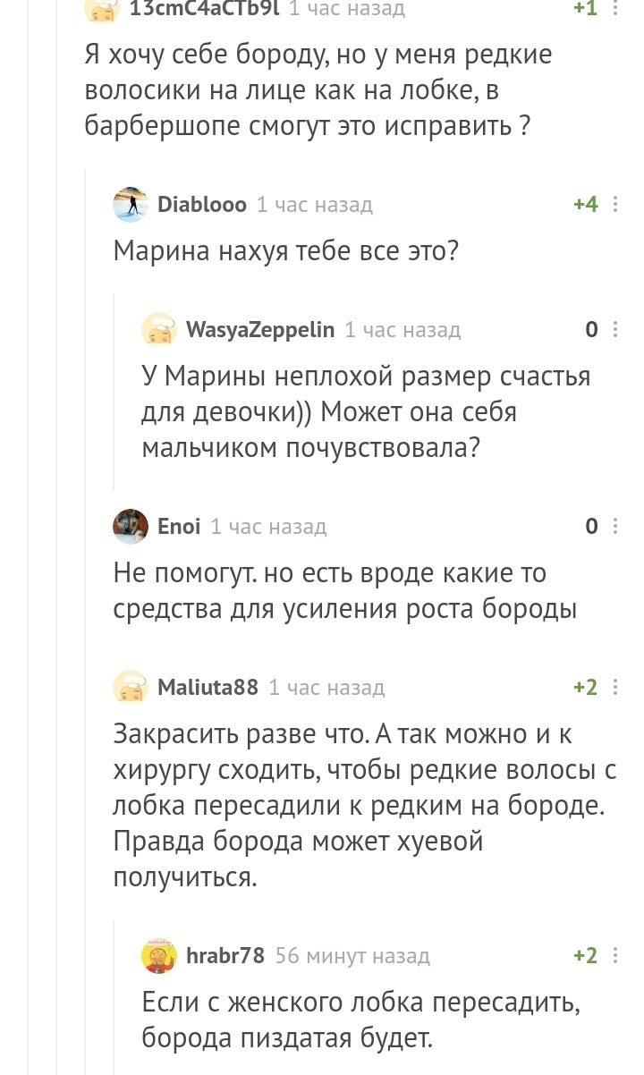Go to WasyaZeppelin's profile via username
This screenshot has height=1075, width=644.
coord(260,330)
